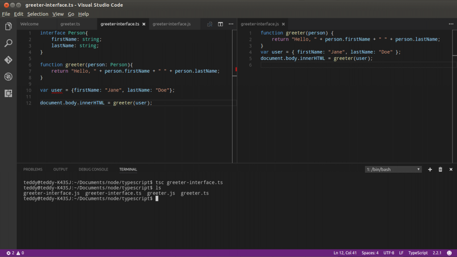Open the terminal selector dropdown '/bin/bash'
Viewport: 457px width, 257px height.
click(x=393, y=170)
